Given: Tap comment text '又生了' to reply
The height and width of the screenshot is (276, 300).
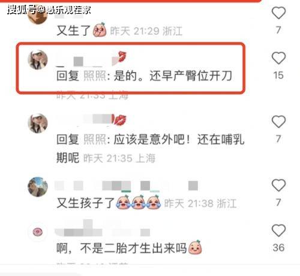Looking at the screenshot, I should point(74,31).
